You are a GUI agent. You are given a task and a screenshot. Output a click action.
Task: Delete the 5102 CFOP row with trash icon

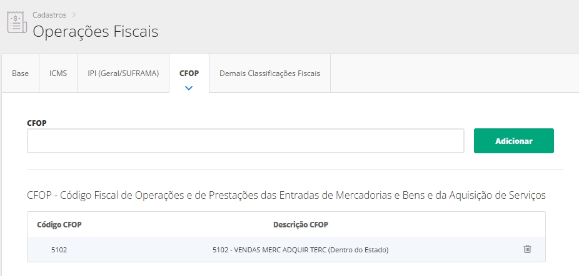pyautogui.click(x=527, y=249)
